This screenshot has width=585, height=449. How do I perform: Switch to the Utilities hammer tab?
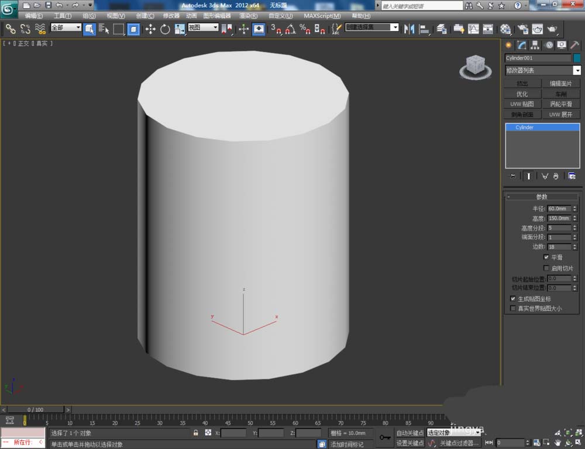coord(574,45)
